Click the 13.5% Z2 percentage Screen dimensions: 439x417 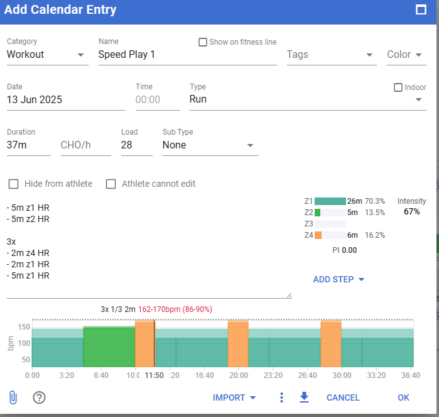pos(375,213)
